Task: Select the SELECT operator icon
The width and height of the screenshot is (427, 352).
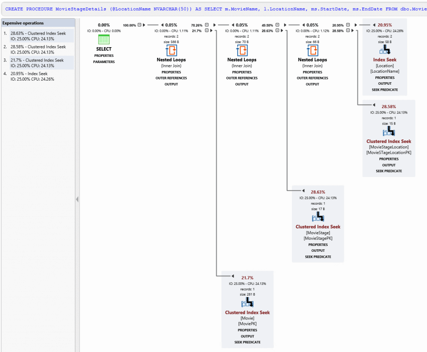Action: pos(103,39)
